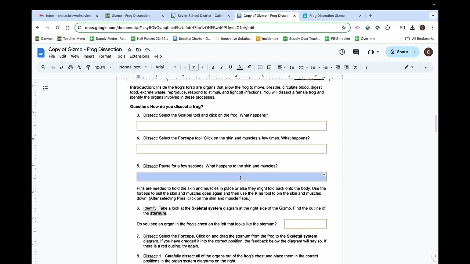Screen dimensions: 470x264
Task: Bookmark this page with the star
Action: (344, 27)
